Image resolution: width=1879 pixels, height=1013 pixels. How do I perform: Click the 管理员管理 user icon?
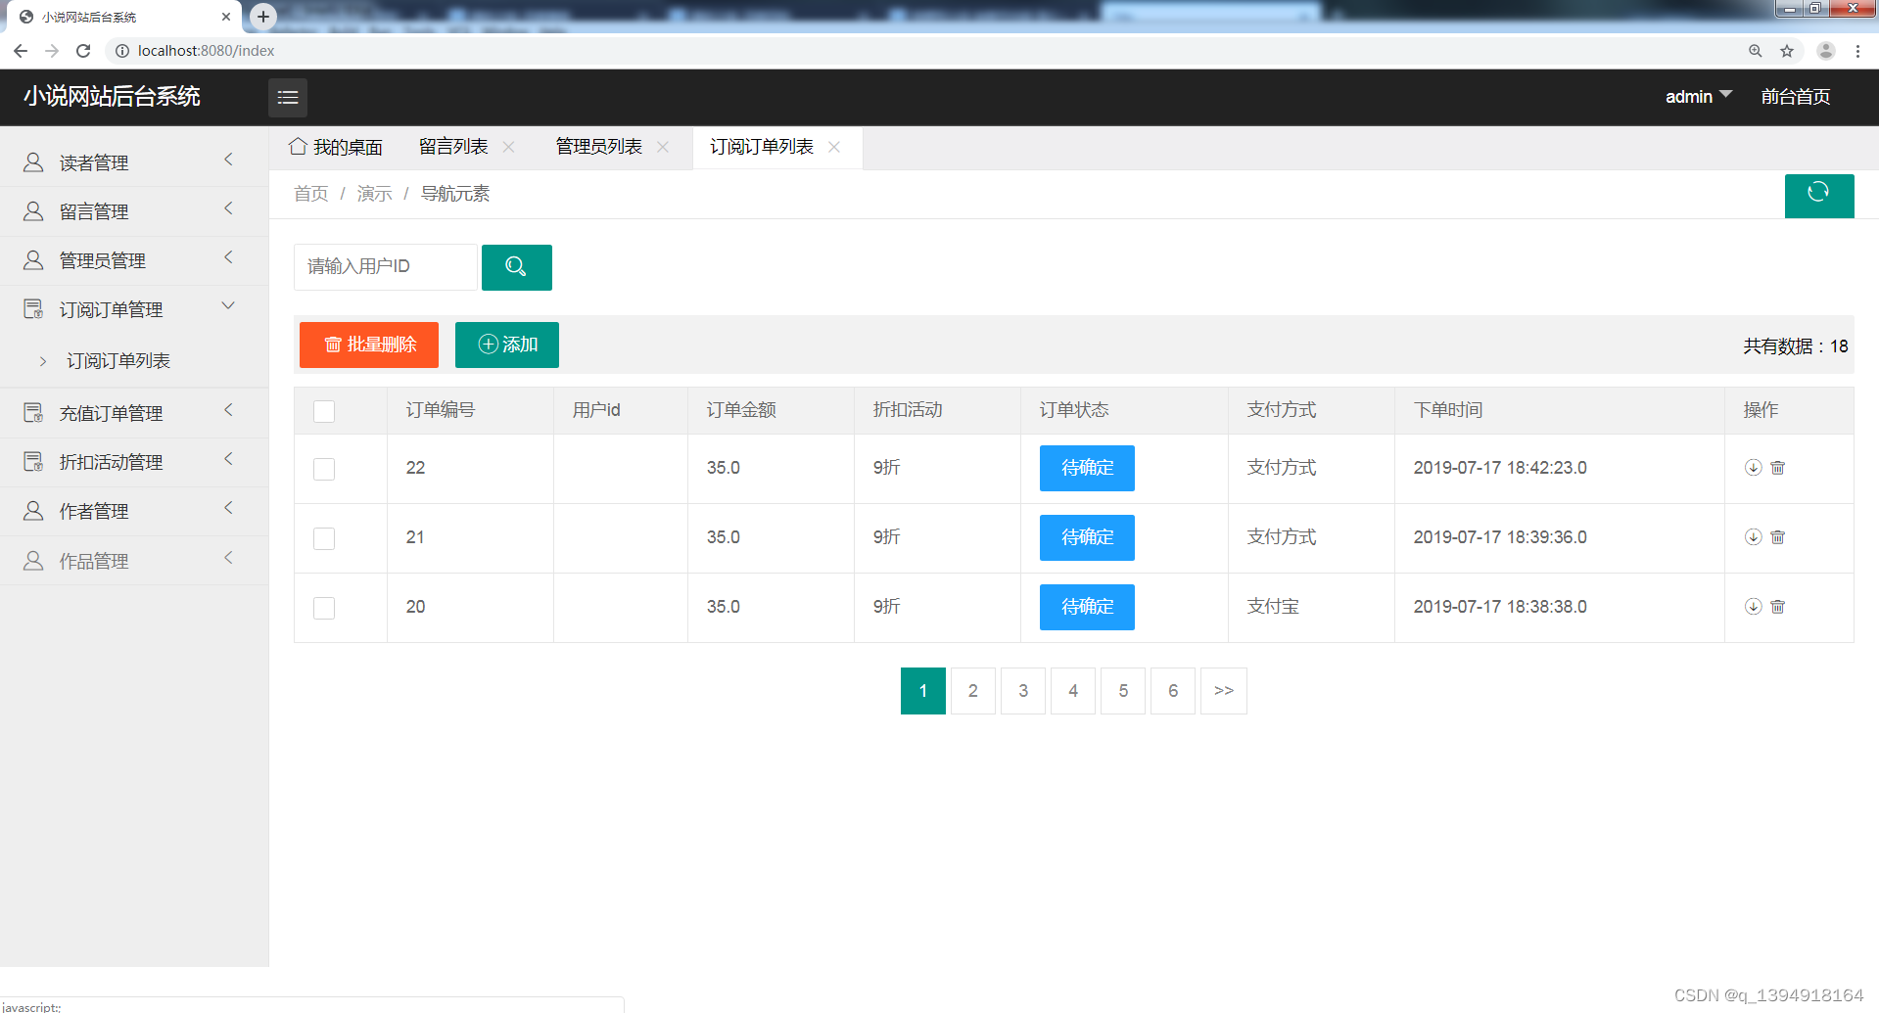pos(33,260)
